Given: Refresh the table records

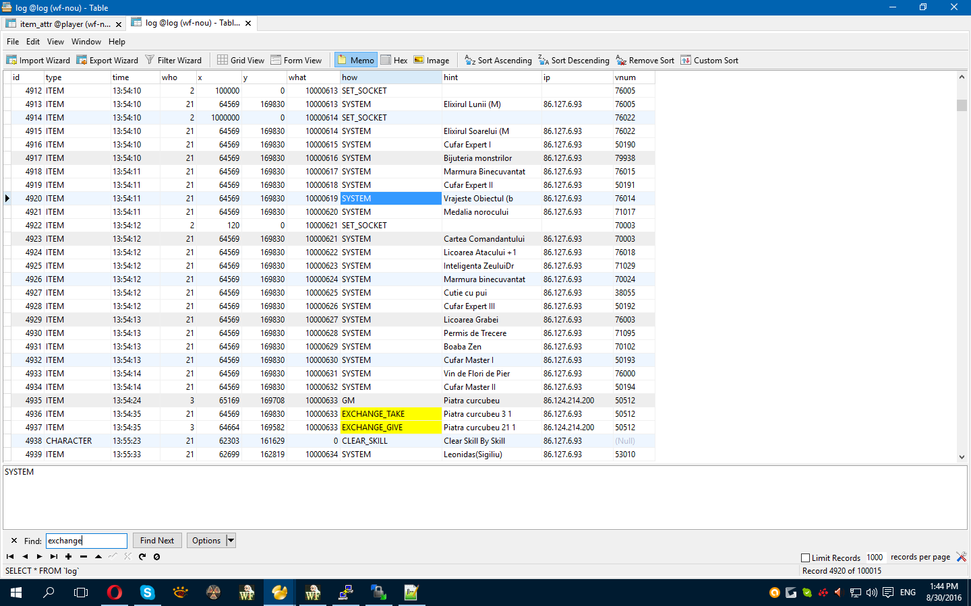Looking at the screenshot, I should (x=142, y=556).
